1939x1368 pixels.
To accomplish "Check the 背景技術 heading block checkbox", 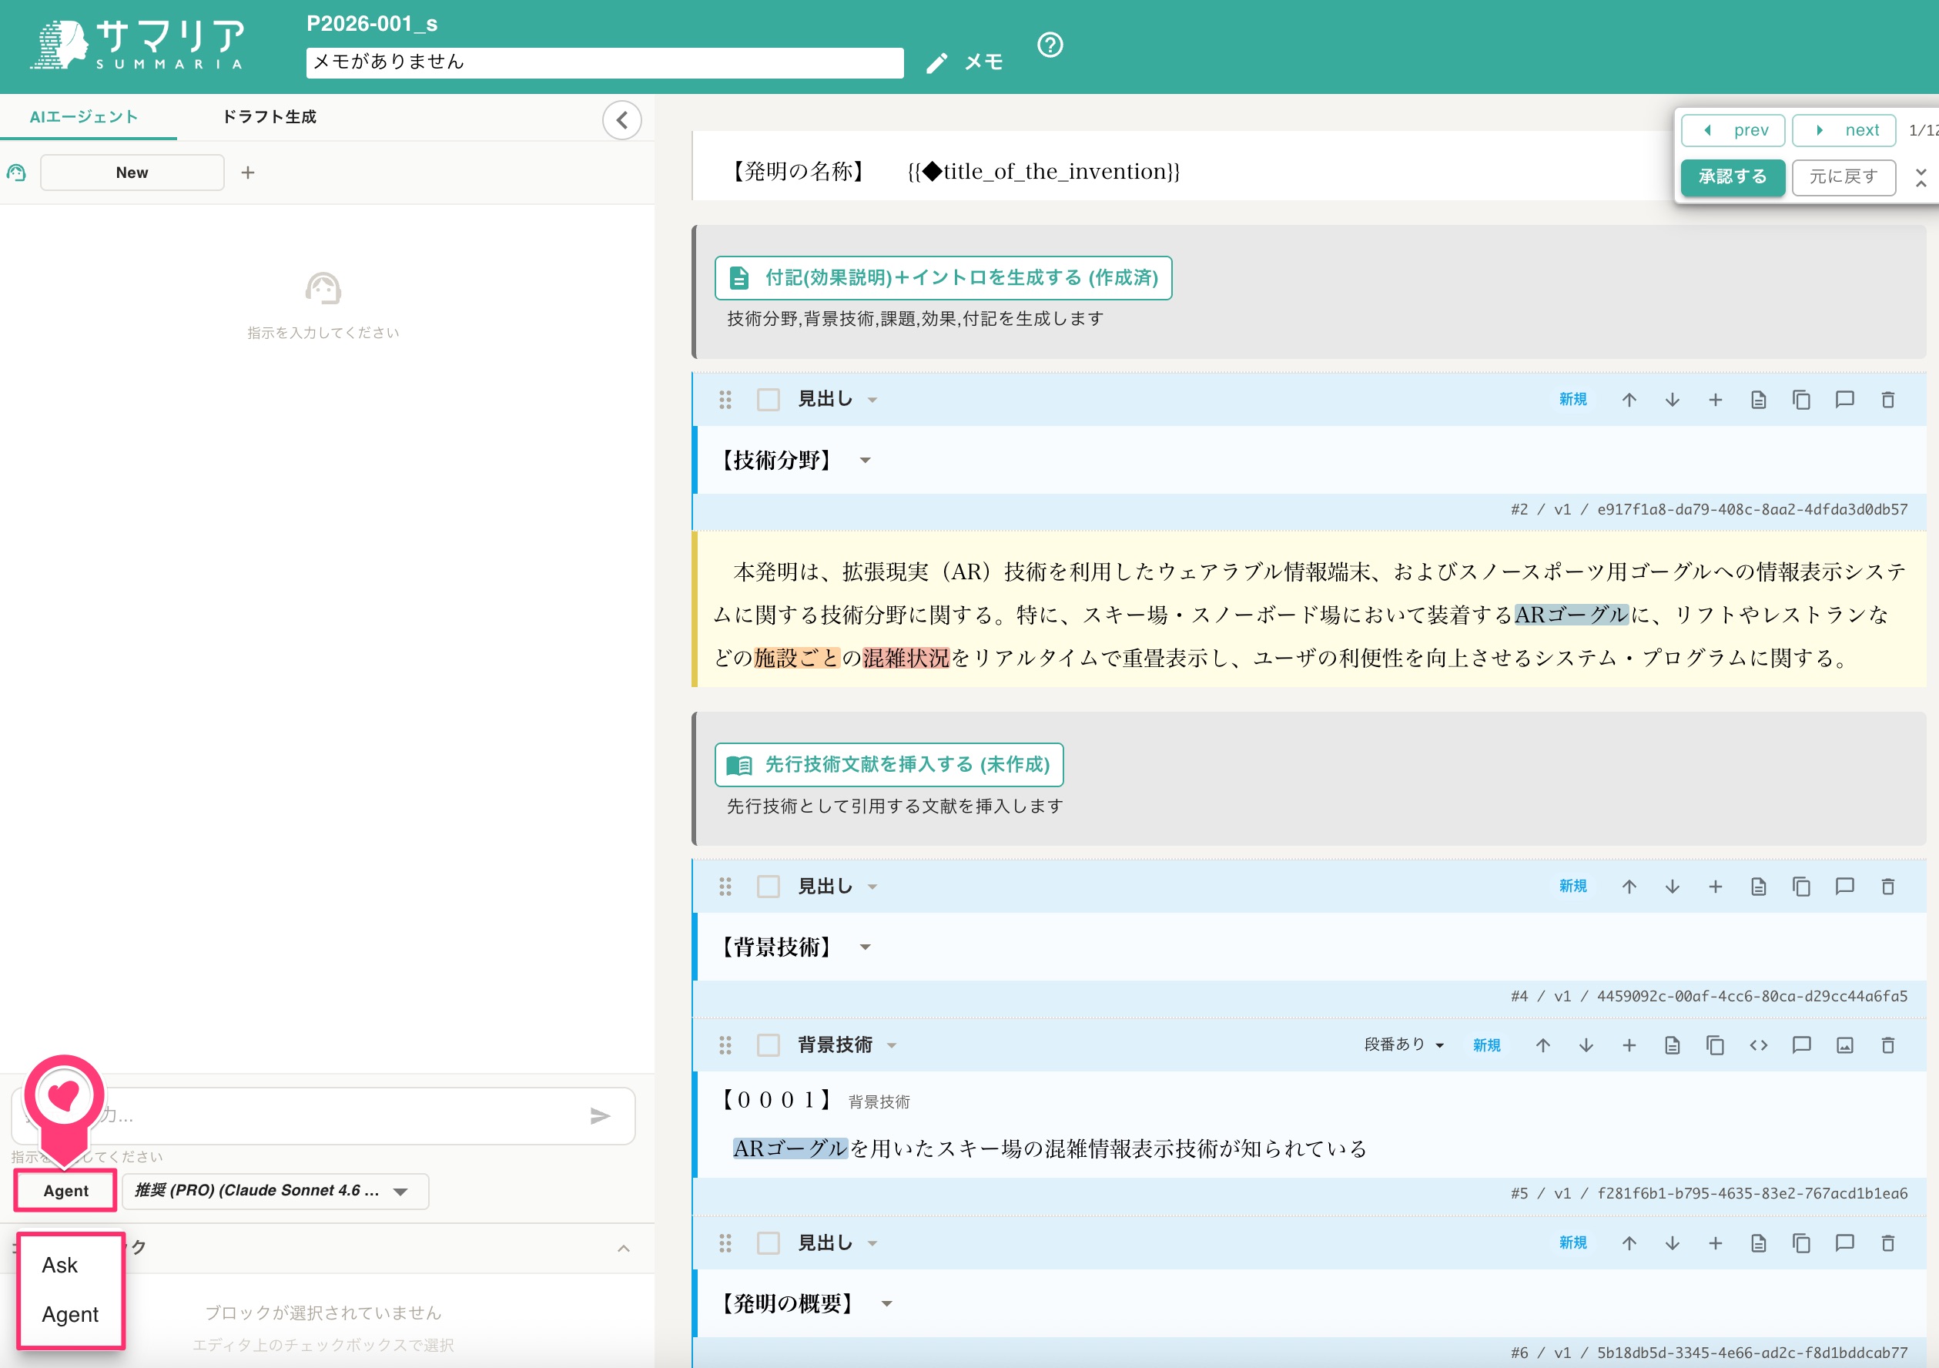I will [768, 887].
